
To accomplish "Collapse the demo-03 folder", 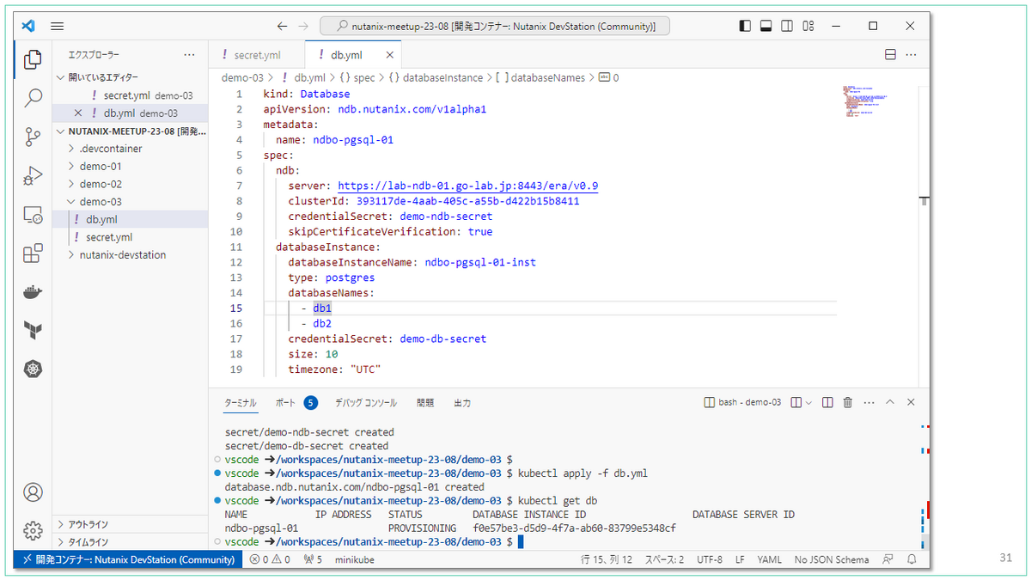I will coord(101,202).
